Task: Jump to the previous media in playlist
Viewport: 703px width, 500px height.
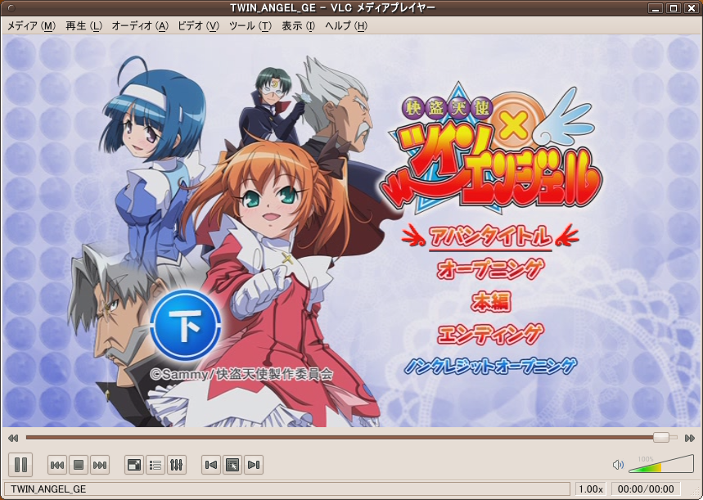Action: [57, 465]
